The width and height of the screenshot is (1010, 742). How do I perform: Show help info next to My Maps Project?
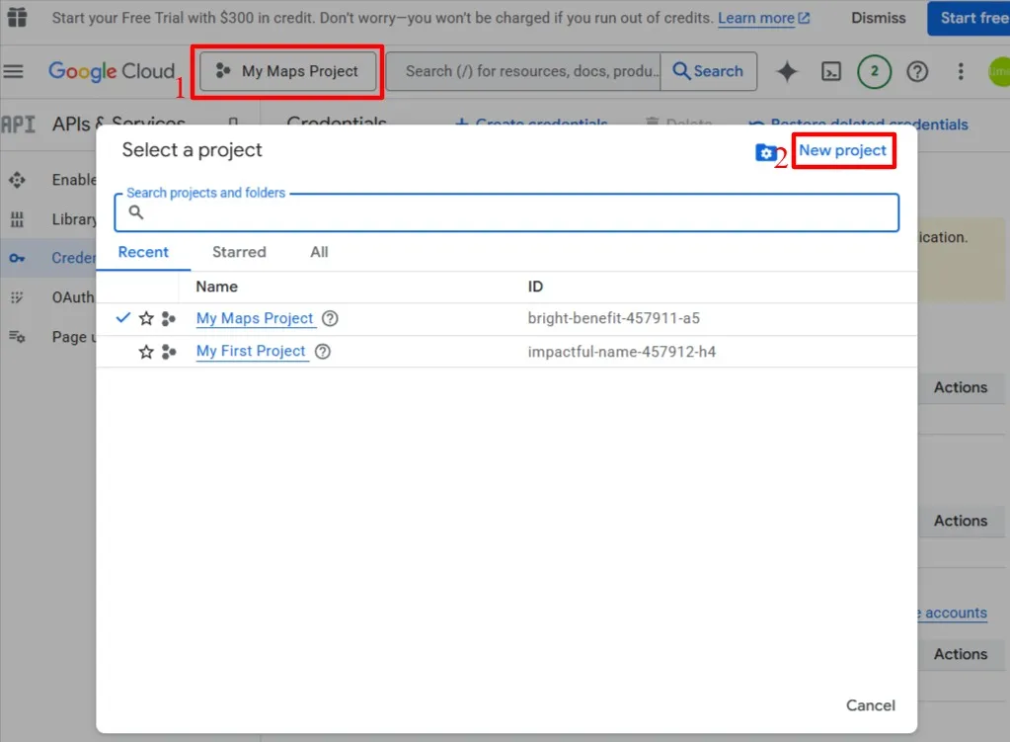(330, 318)
